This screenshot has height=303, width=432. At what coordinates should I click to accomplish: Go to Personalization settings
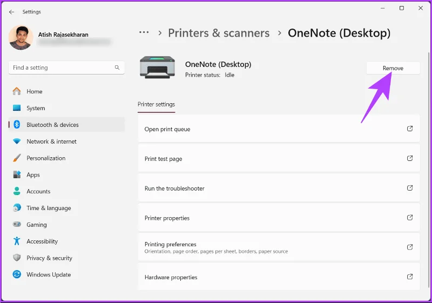66,158
